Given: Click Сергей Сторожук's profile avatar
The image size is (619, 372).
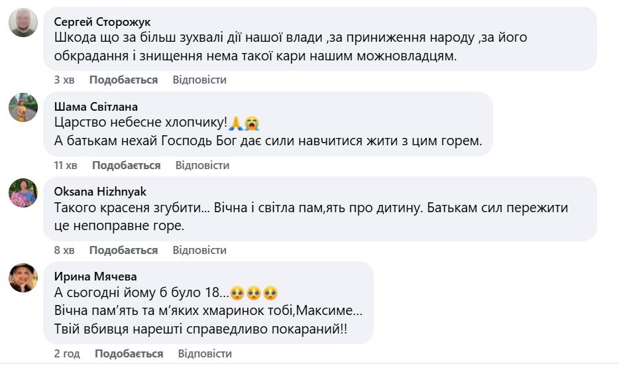Looking at the screenshot, I should pyautogui.click(x=23, y=23).
